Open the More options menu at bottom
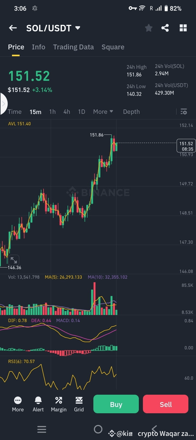 click(18, 404)
